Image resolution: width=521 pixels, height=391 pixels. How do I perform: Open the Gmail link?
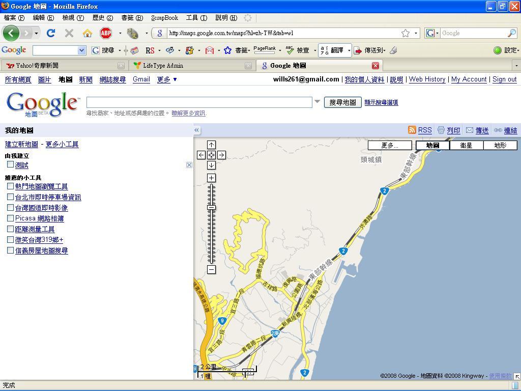pos(141,79)
